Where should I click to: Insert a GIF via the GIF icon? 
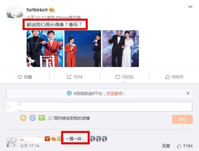(x=33, y=118)
